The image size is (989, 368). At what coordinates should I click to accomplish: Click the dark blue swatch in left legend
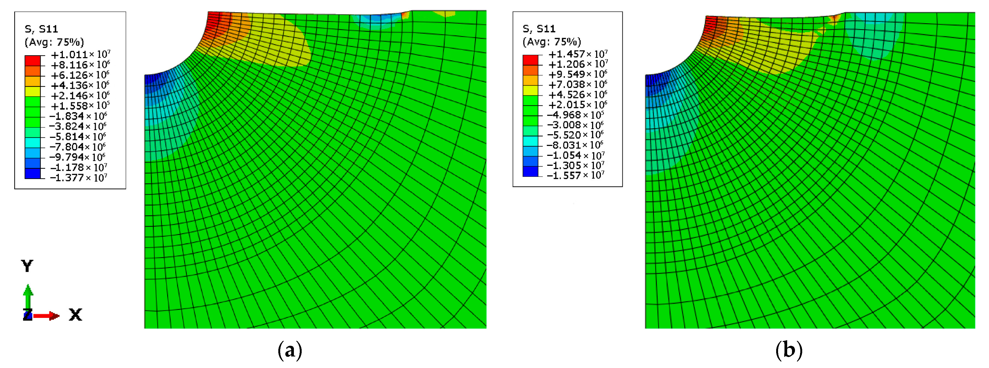(x=32, y=174)
